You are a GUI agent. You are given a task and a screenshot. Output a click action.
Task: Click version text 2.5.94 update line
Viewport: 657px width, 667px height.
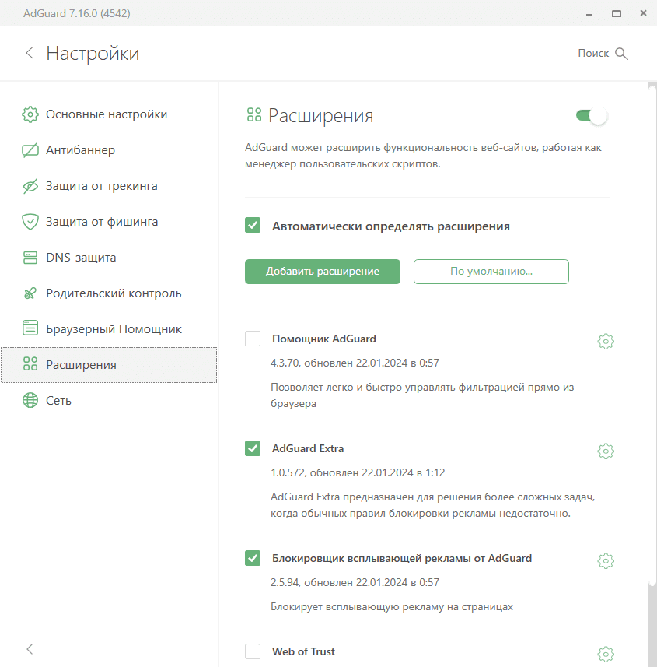[355, 582]
